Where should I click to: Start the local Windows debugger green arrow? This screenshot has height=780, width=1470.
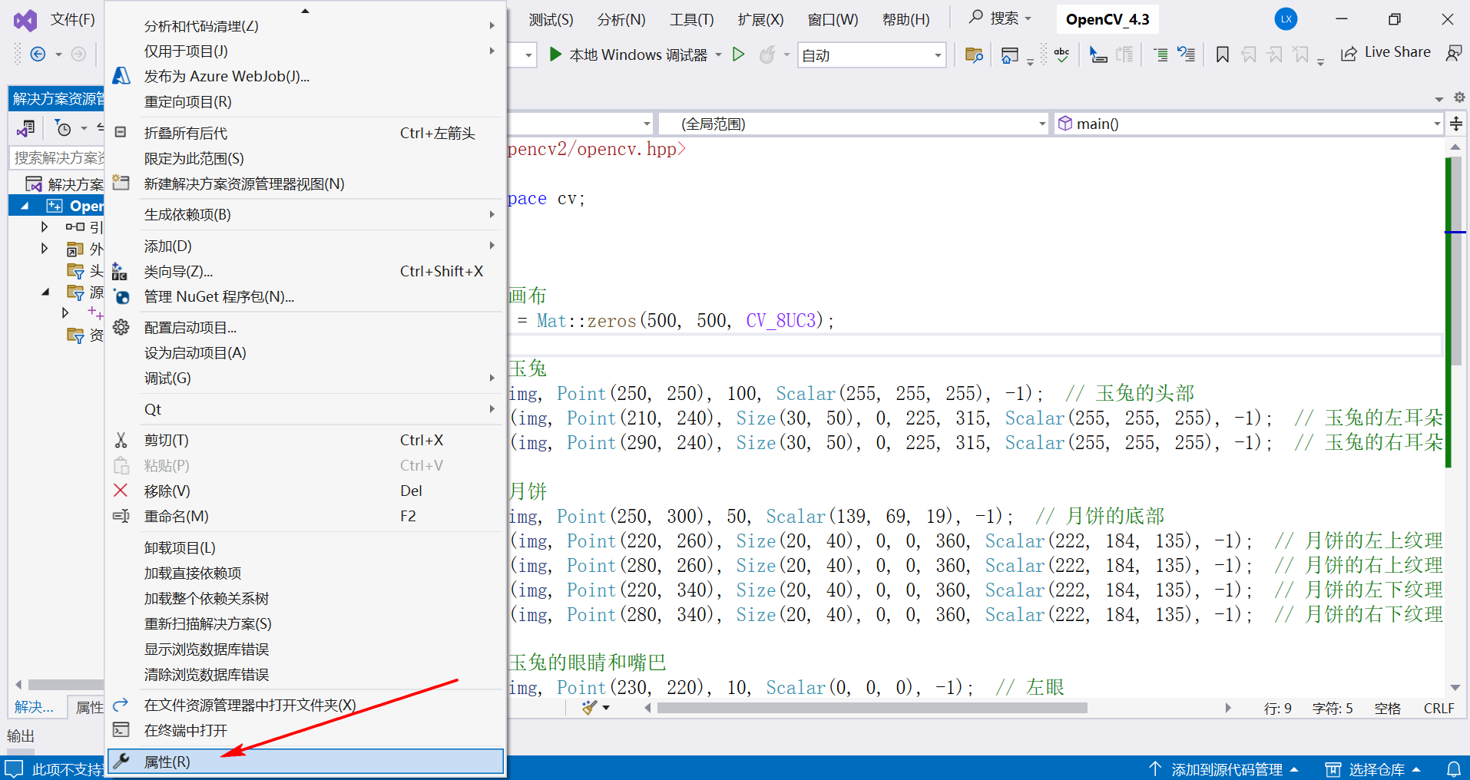click(555, 55)
